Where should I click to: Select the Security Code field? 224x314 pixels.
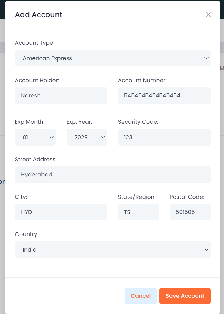click(x=164, y=137)
